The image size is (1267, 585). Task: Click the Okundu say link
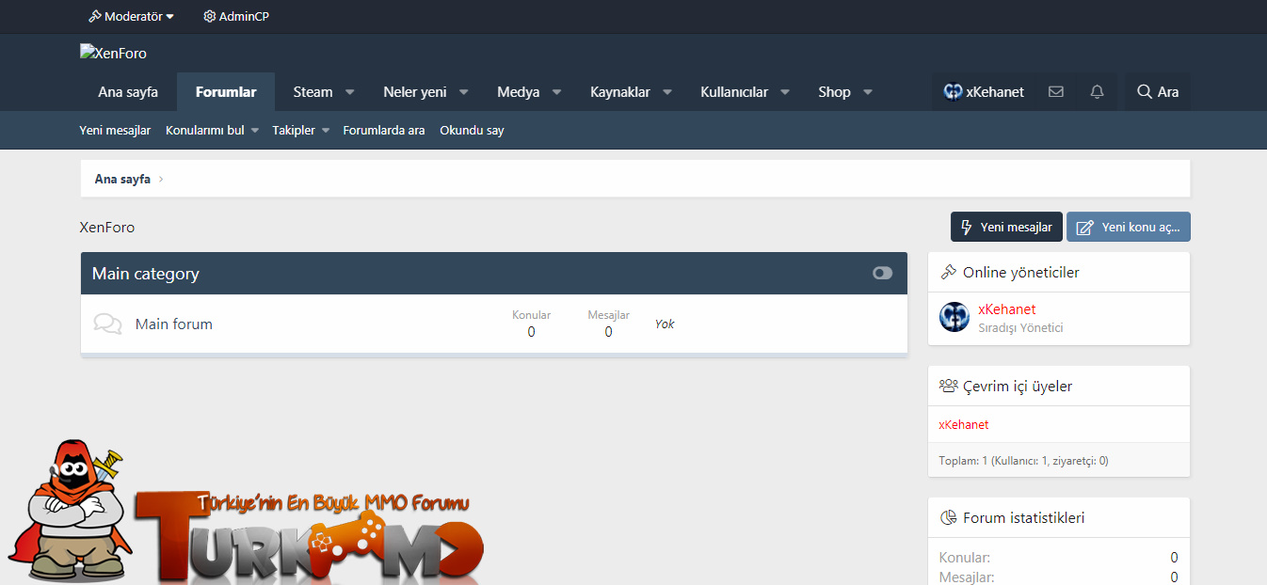472,131
